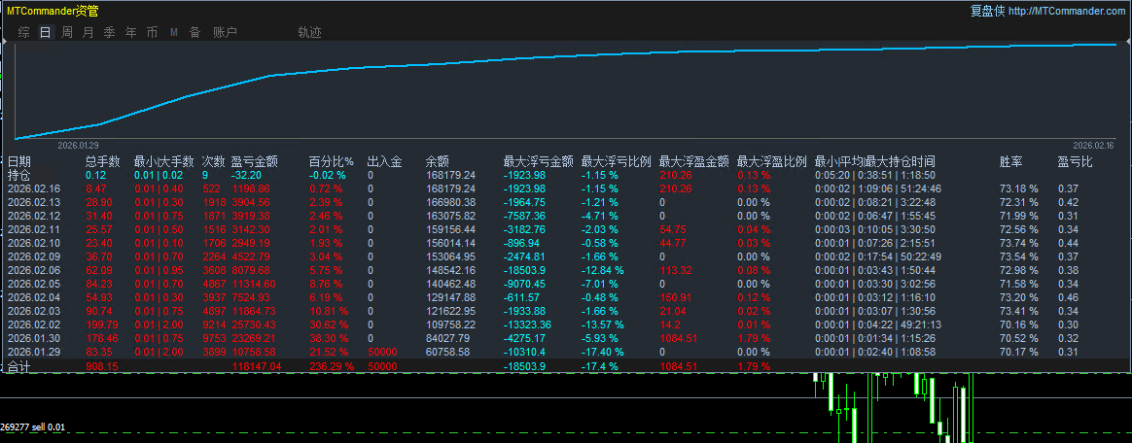Click the holding time 0:00:02 | 1:09:06 | 51:24:46

pyautogui.click(x=877, y=188)
